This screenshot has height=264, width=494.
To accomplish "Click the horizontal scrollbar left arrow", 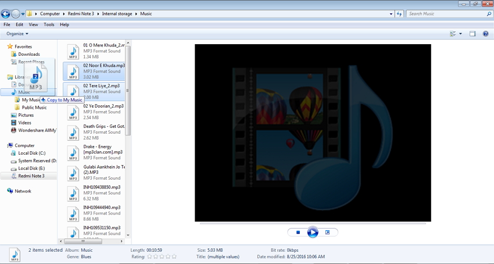I will (61, 241).
